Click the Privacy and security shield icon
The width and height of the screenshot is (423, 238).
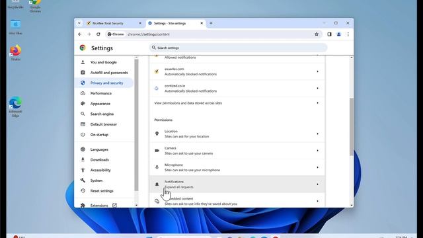(x=83, y=83)
